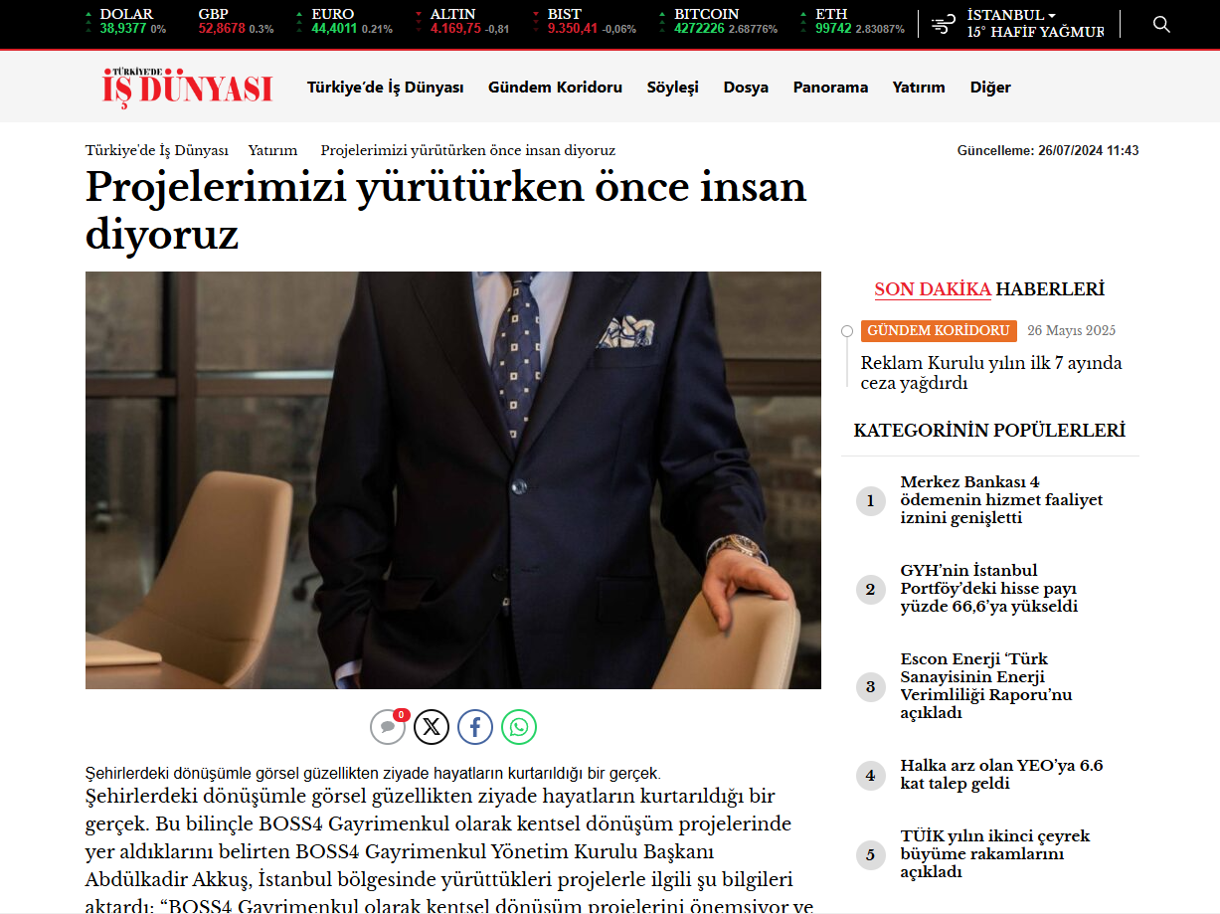Share article on X (Twitter)
The width and height of the screenshot is (1220, 914).
432,727
